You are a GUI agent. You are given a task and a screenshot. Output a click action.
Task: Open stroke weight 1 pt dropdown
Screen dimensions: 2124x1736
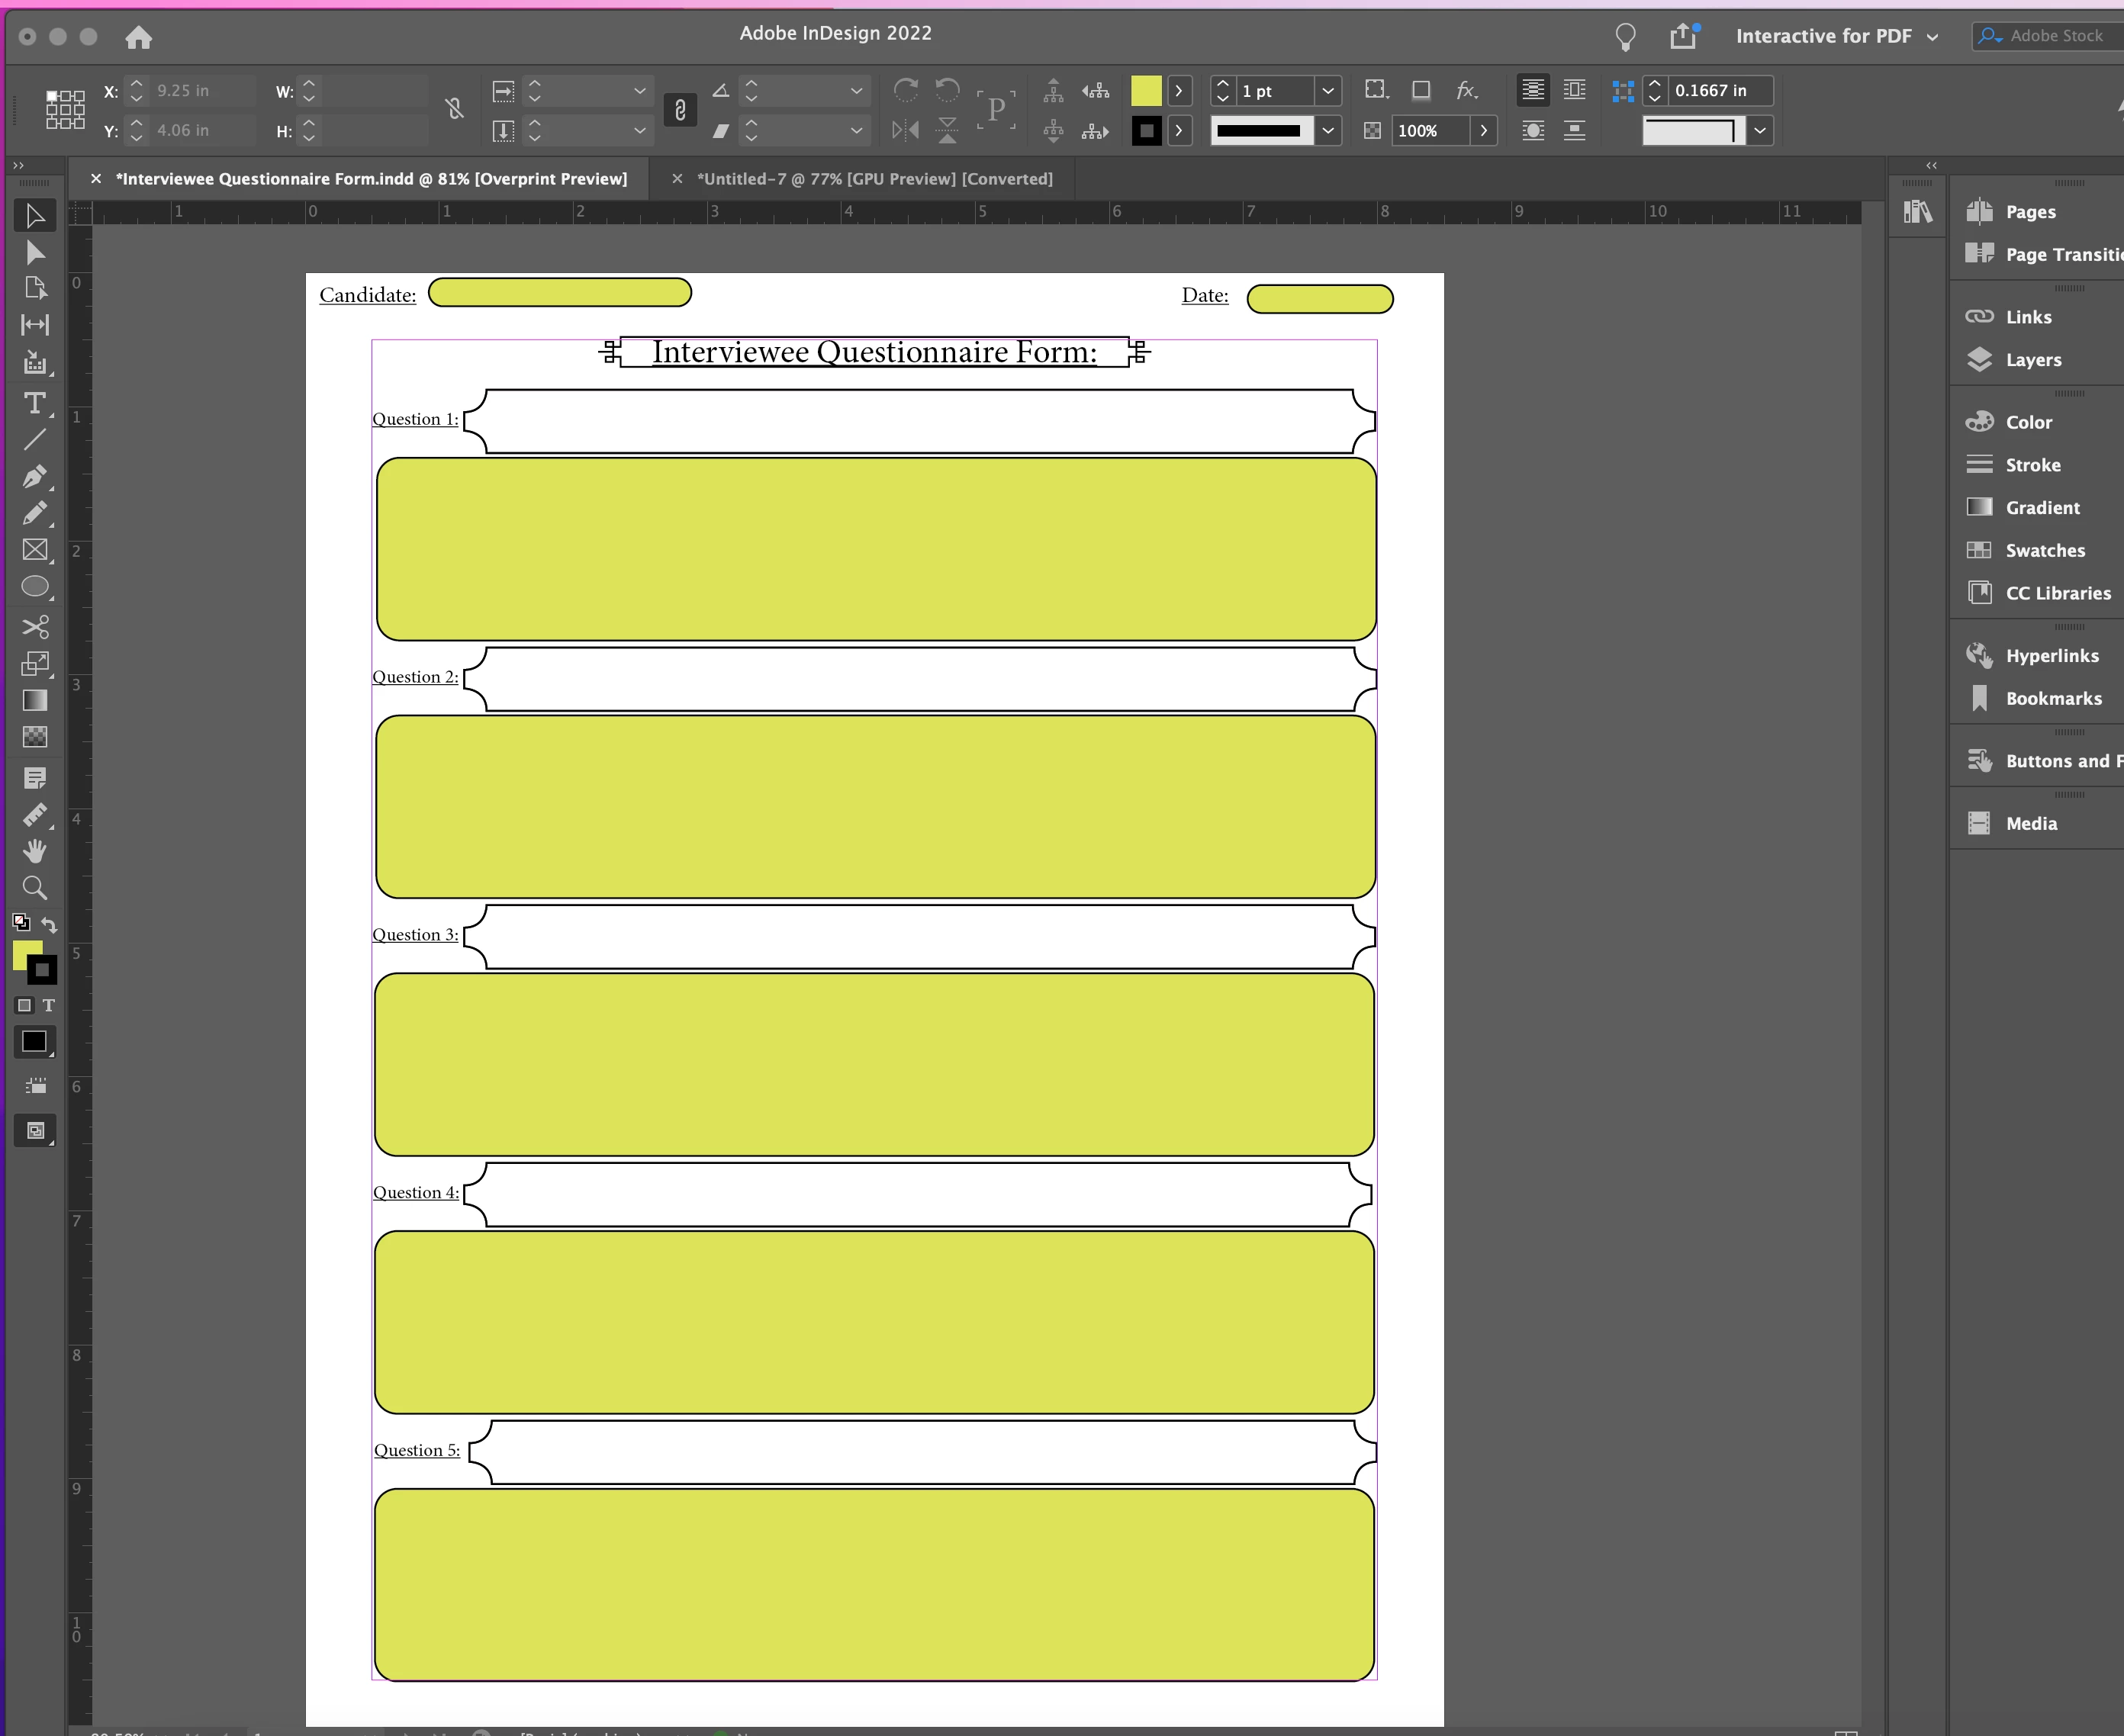pos(1328,91)
